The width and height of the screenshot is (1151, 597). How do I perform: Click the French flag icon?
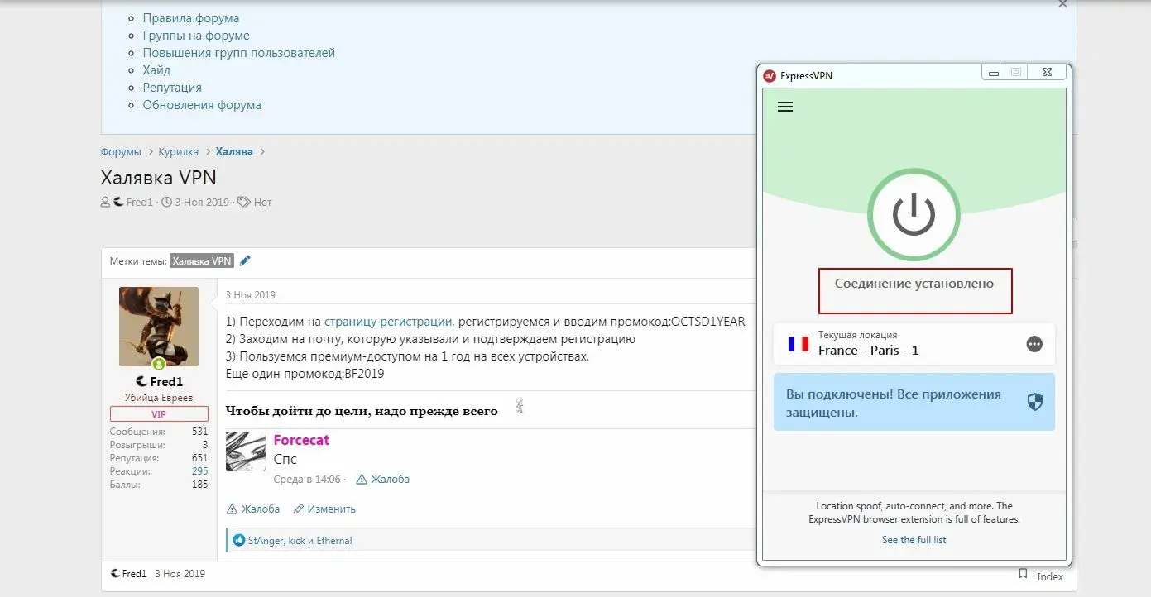pos(798,344)
